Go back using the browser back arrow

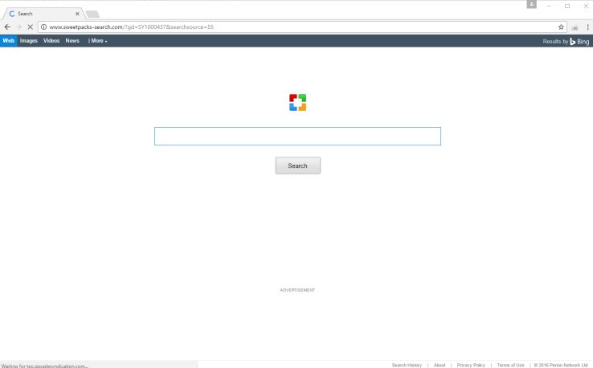click(x=7, y=27)
